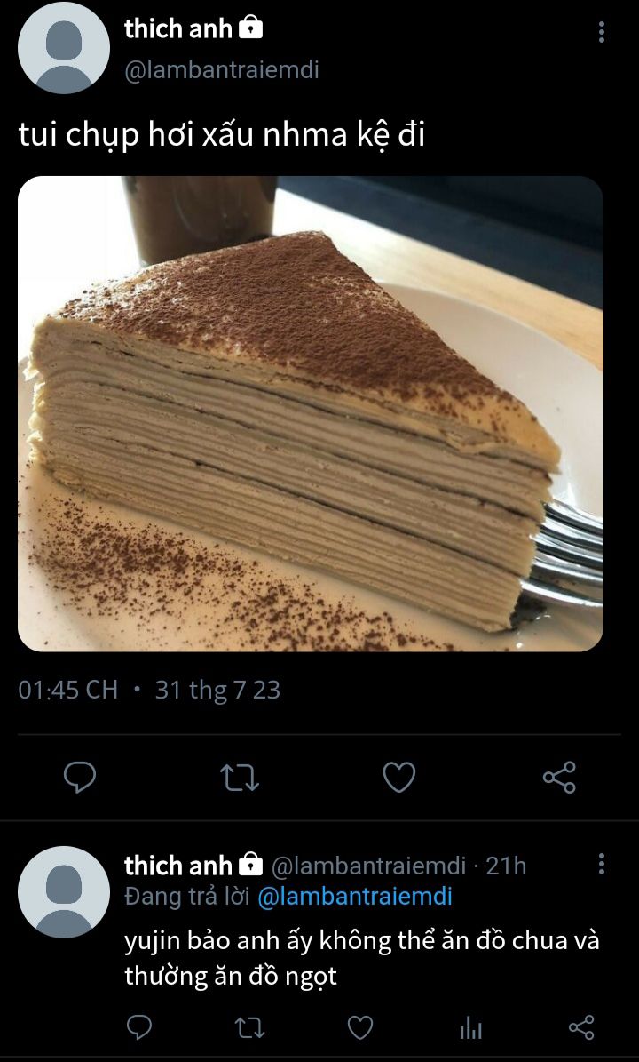This screenshot has width=639, height=1062.
Task: Tap the 21h reply timestamp
Action: pyautogui.click(x=506, y=866)
